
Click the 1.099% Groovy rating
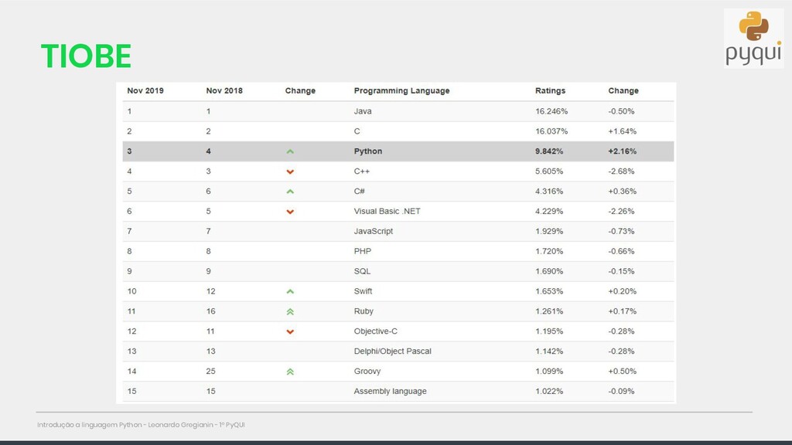[549, 371]
